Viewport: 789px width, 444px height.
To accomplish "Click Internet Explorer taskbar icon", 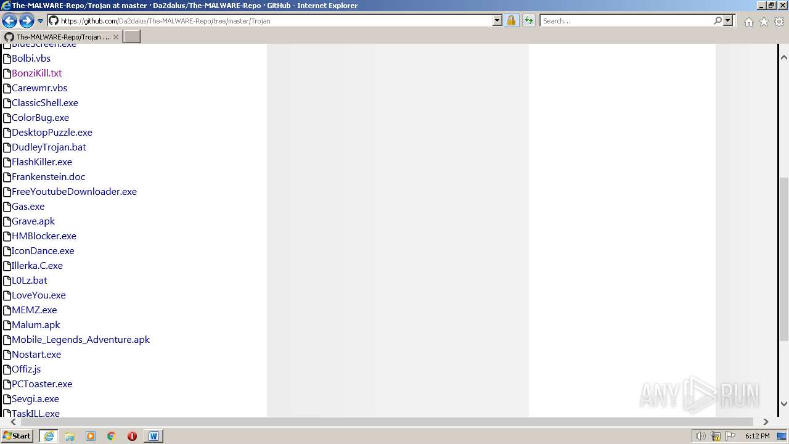I will (x=49, y=436).
